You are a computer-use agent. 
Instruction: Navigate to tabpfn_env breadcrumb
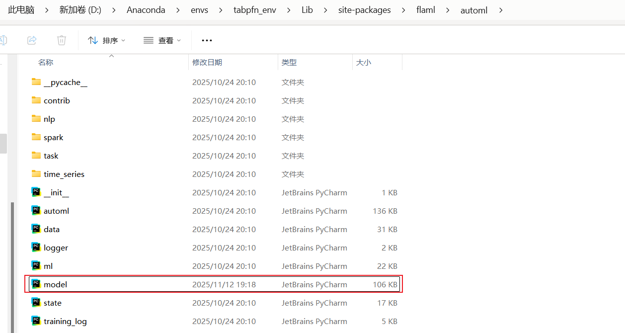click(255, 10)
